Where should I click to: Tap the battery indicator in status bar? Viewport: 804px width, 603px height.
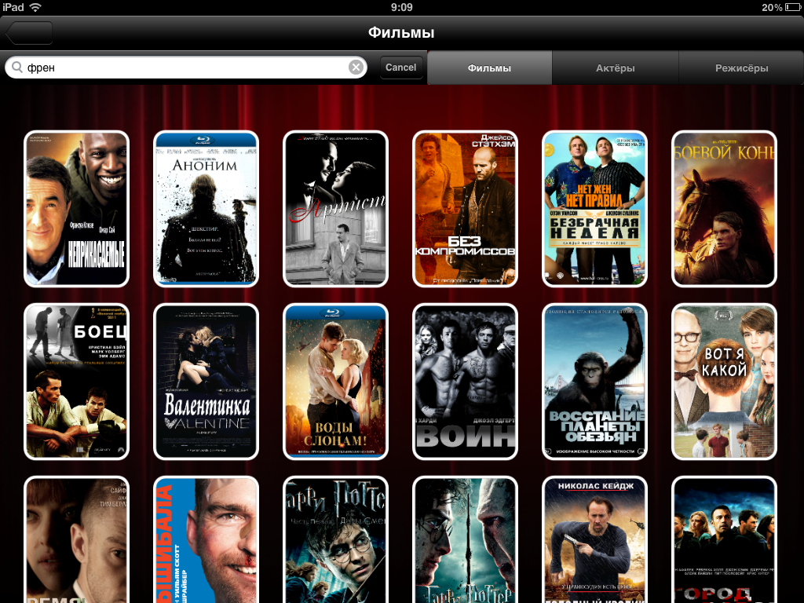[793, 7]
